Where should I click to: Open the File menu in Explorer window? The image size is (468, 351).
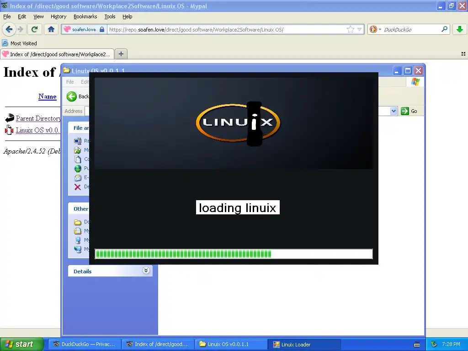pos(70,81)
